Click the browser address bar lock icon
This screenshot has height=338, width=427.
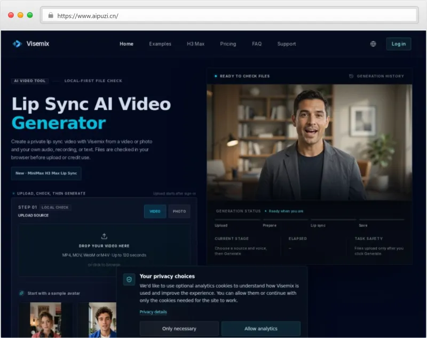coord(51,15)
